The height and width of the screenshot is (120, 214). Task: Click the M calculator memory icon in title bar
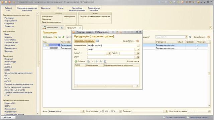[187, 2]
